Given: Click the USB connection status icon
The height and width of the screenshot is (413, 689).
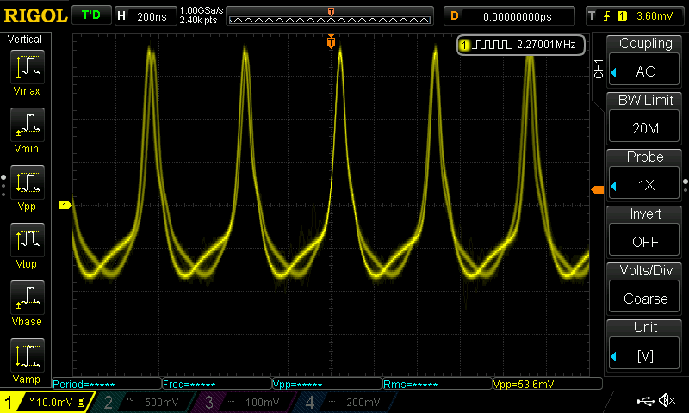Looking at the screenshot, I should click(645, 400).
